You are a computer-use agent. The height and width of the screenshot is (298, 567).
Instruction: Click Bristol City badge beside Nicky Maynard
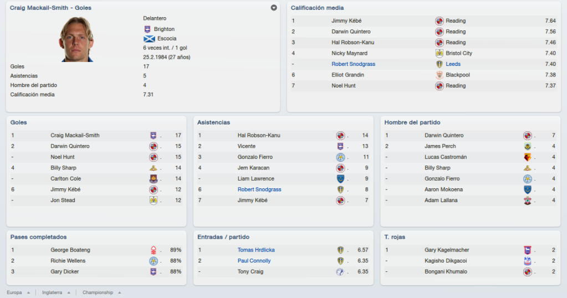(x=440, y=53)
